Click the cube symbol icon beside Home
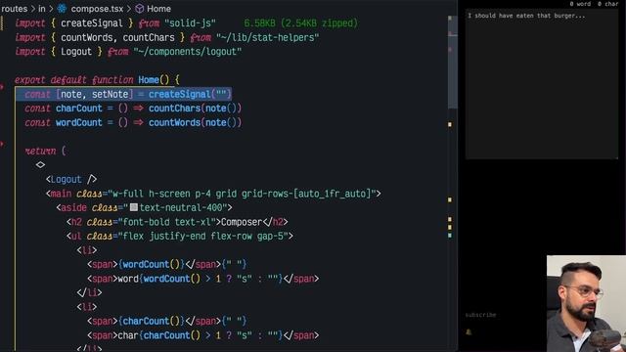626x352 pixels. [x=139, y=9]
